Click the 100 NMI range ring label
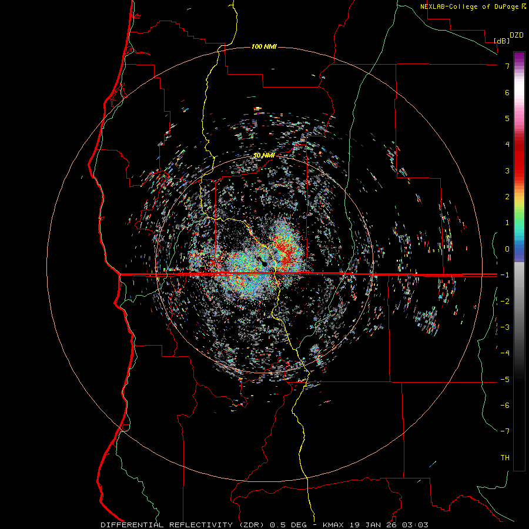The height and width of the screenshot is (529, 529). [x=264, y=46]
